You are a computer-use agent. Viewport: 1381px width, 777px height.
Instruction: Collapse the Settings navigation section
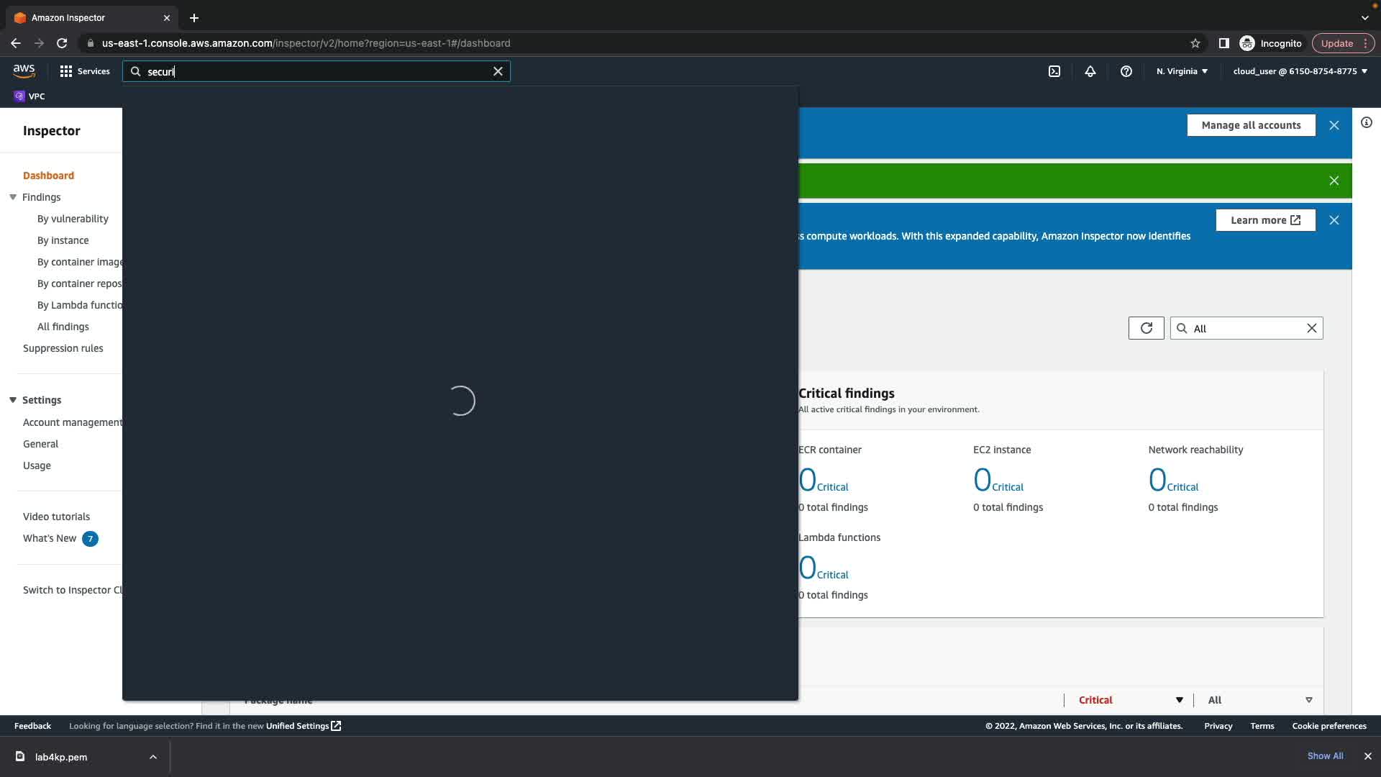click(13, 400)
